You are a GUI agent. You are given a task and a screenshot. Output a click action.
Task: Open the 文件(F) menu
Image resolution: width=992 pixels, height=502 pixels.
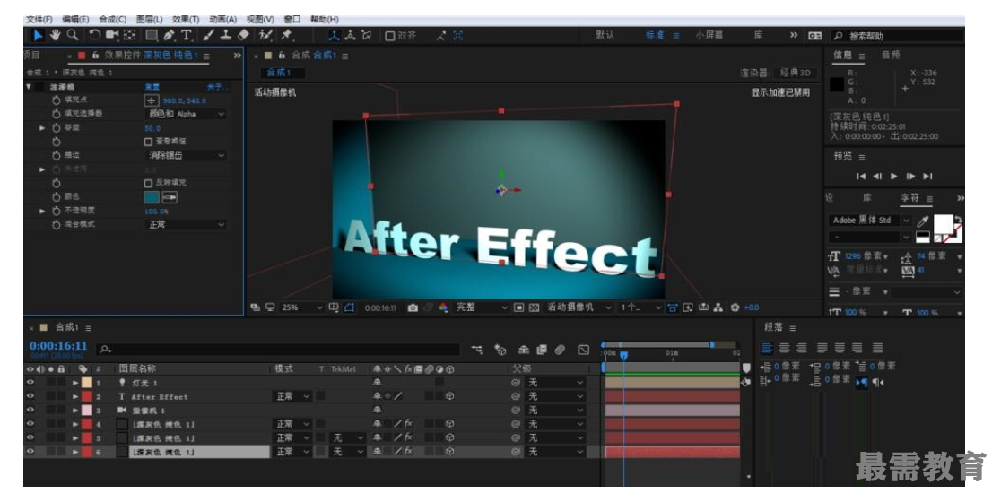point(39,20)
